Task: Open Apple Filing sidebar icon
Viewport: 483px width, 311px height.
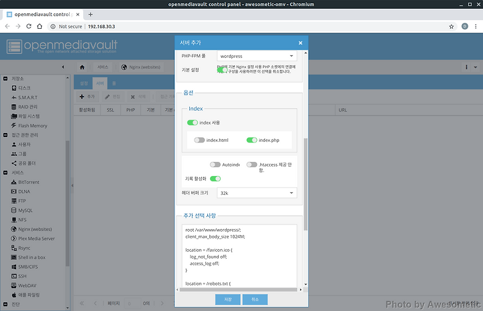Action: point(14,295)
